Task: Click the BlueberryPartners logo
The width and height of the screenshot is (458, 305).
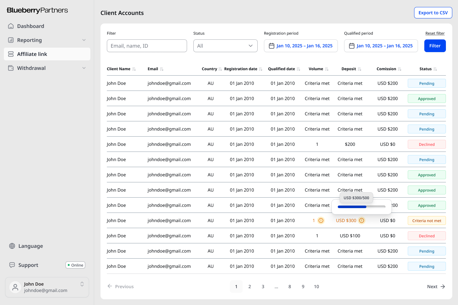Action: (x=37, y=10)
